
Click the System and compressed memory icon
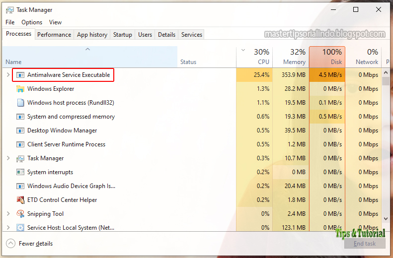[x=20, y=117]
